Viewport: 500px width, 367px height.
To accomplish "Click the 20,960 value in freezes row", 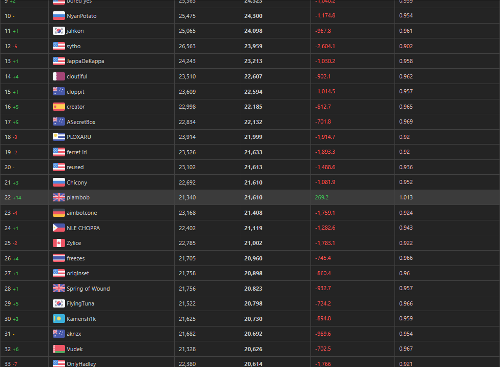I will pos(253,258).
